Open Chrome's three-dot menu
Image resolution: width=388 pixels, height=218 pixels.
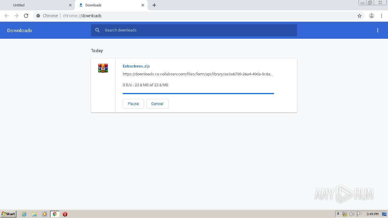tap(381, 16)
